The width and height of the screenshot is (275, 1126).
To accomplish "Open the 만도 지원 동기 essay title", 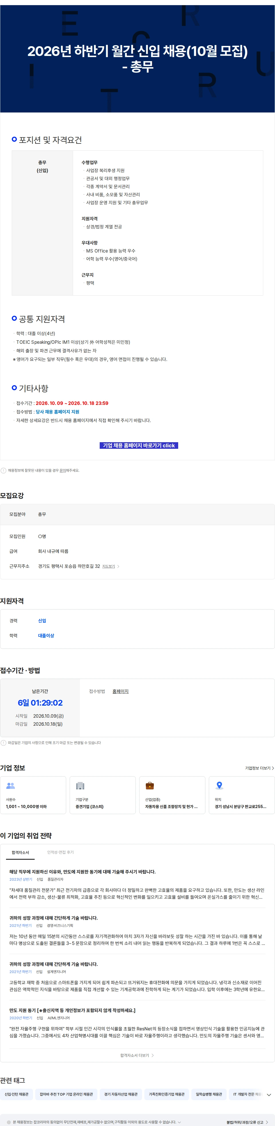I will pyautogui.click(x=72, y=1010).
